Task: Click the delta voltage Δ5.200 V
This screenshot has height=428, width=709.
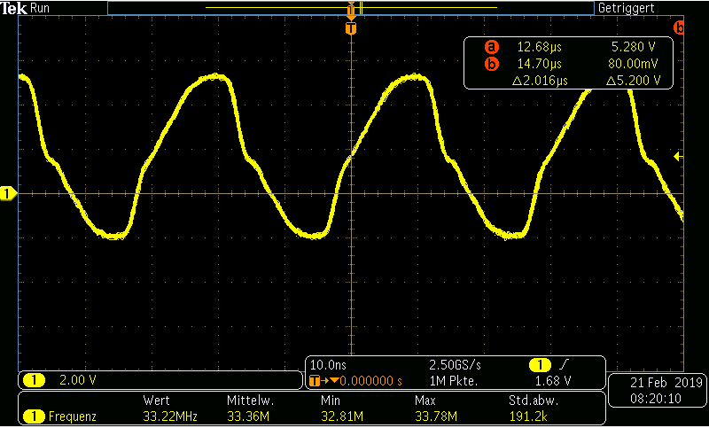Action: click(634, 81)
